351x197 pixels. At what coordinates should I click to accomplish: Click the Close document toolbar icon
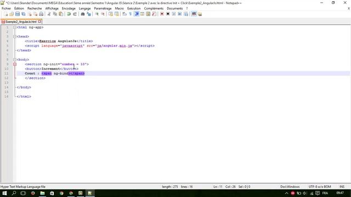click(x=29, y=14)
